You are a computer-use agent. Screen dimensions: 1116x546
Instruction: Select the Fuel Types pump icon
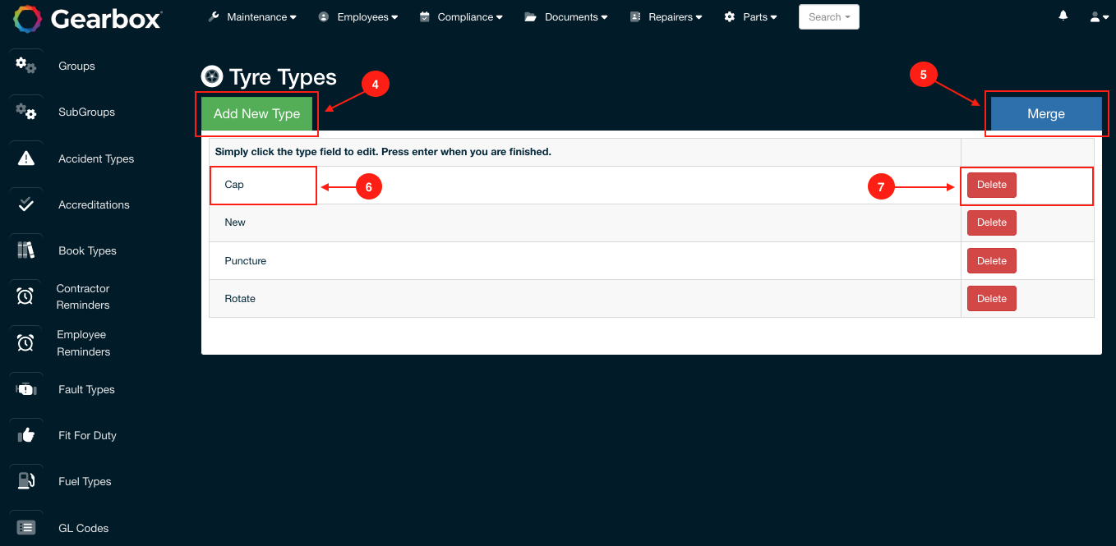[26, 481]
